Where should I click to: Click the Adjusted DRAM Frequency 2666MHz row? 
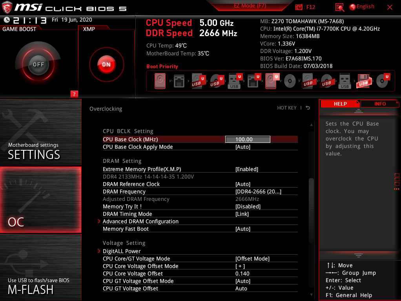[200, 199]
